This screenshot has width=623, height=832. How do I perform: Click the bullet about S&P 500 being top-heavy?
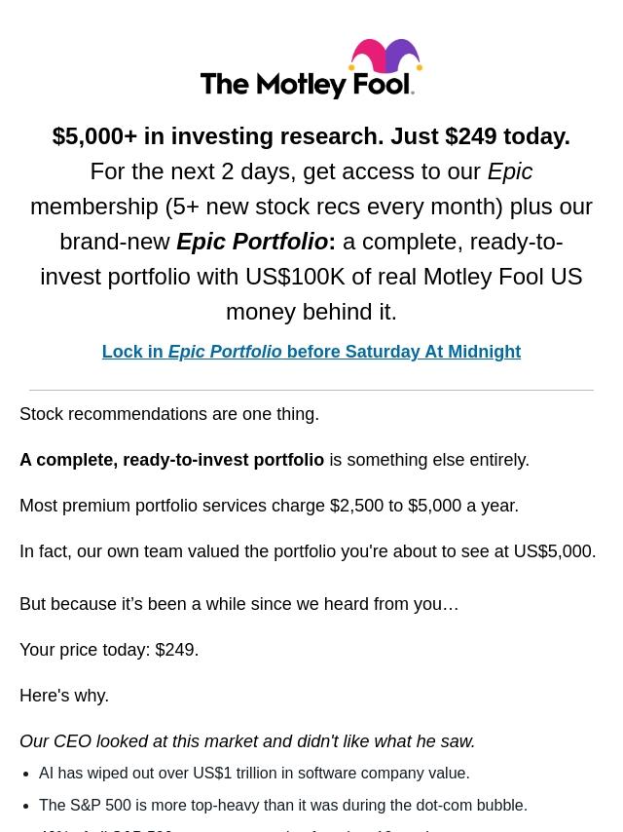(x=283, y=806)
